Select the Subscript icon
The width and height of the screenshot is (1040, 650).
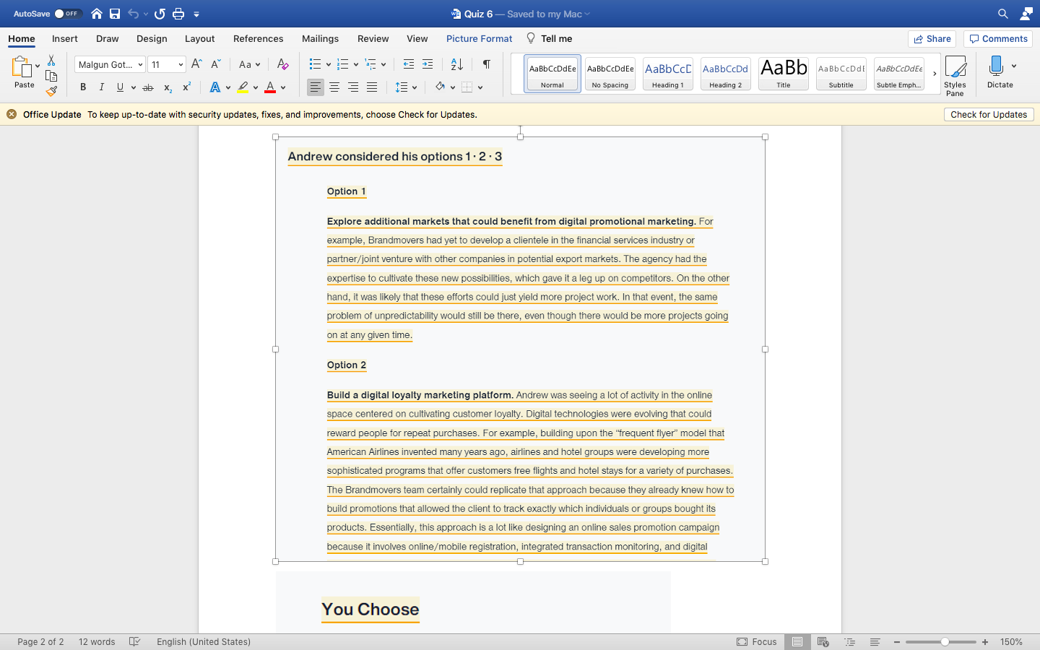[x=167, y=87]
